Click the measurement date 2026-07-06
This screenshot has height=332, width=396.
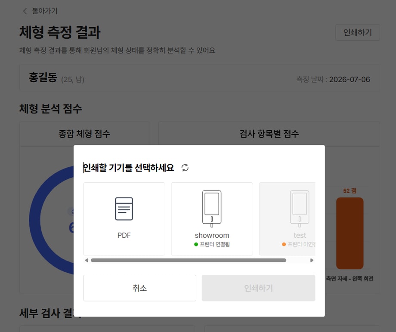(350, 80)
